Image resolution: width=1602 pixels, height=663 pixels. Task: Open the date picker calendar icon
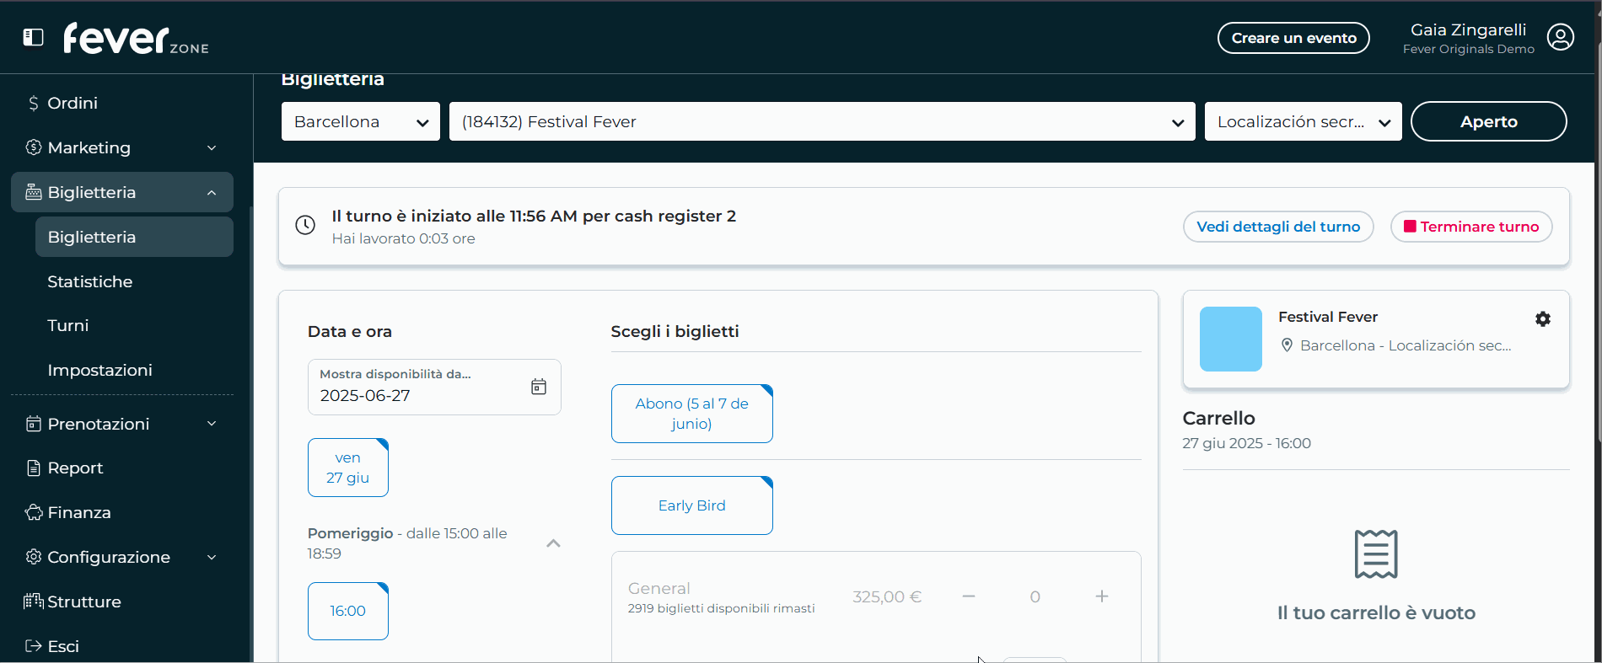click(539, 387)
